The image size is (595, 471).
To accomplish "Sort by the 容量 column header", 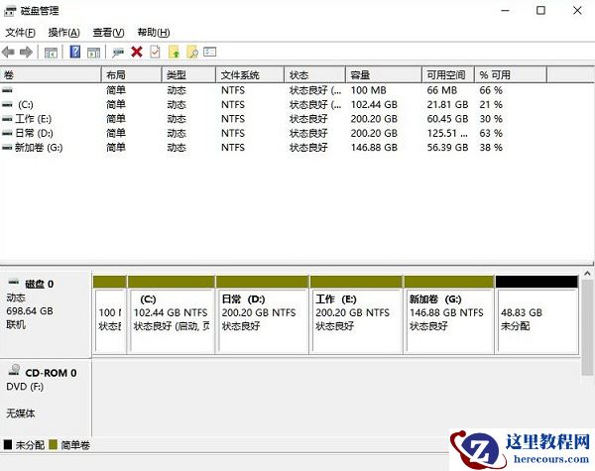I will pos(384,74).
